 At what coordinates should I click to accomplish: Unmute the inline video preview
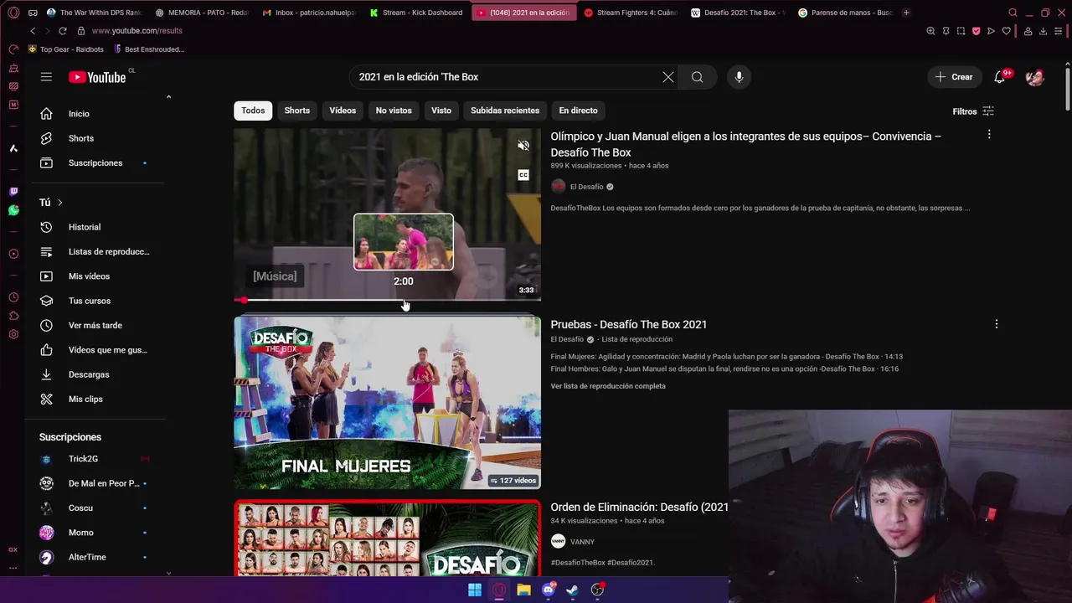523,146
